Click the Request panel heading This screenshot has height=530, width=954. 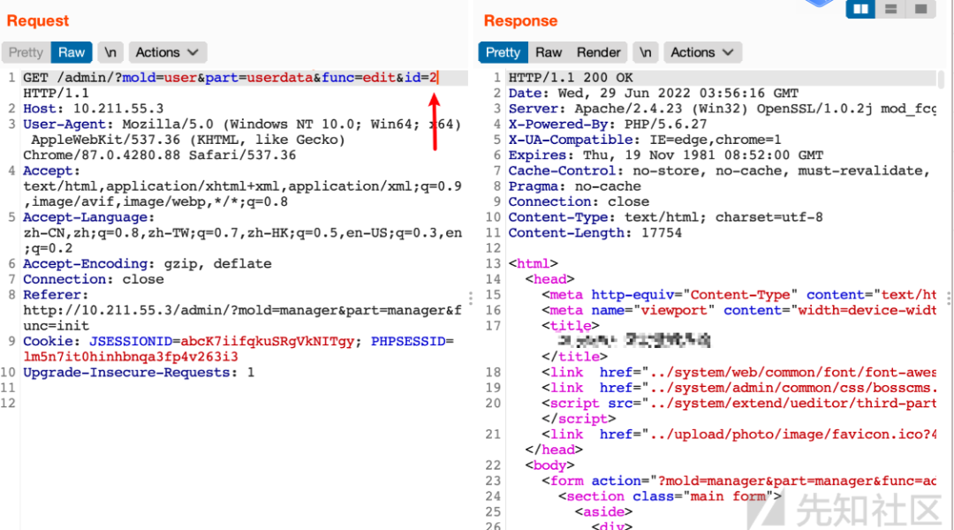click(38, 20)
